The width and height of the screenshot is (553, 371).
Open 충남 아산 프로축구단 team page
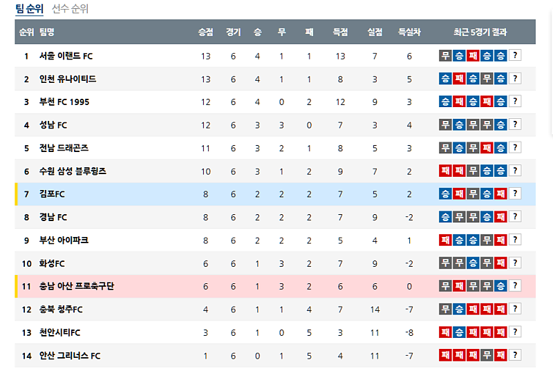pyautogui.click(x=77, y=287)
